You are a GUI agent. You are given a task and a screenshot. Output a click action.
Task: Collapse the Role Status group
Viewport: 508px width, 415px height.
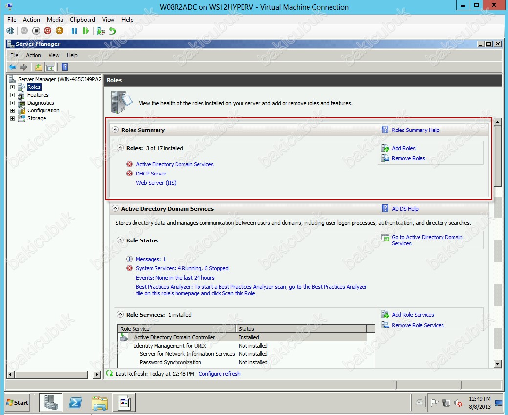pyautogui.click(x=120, y=240)
